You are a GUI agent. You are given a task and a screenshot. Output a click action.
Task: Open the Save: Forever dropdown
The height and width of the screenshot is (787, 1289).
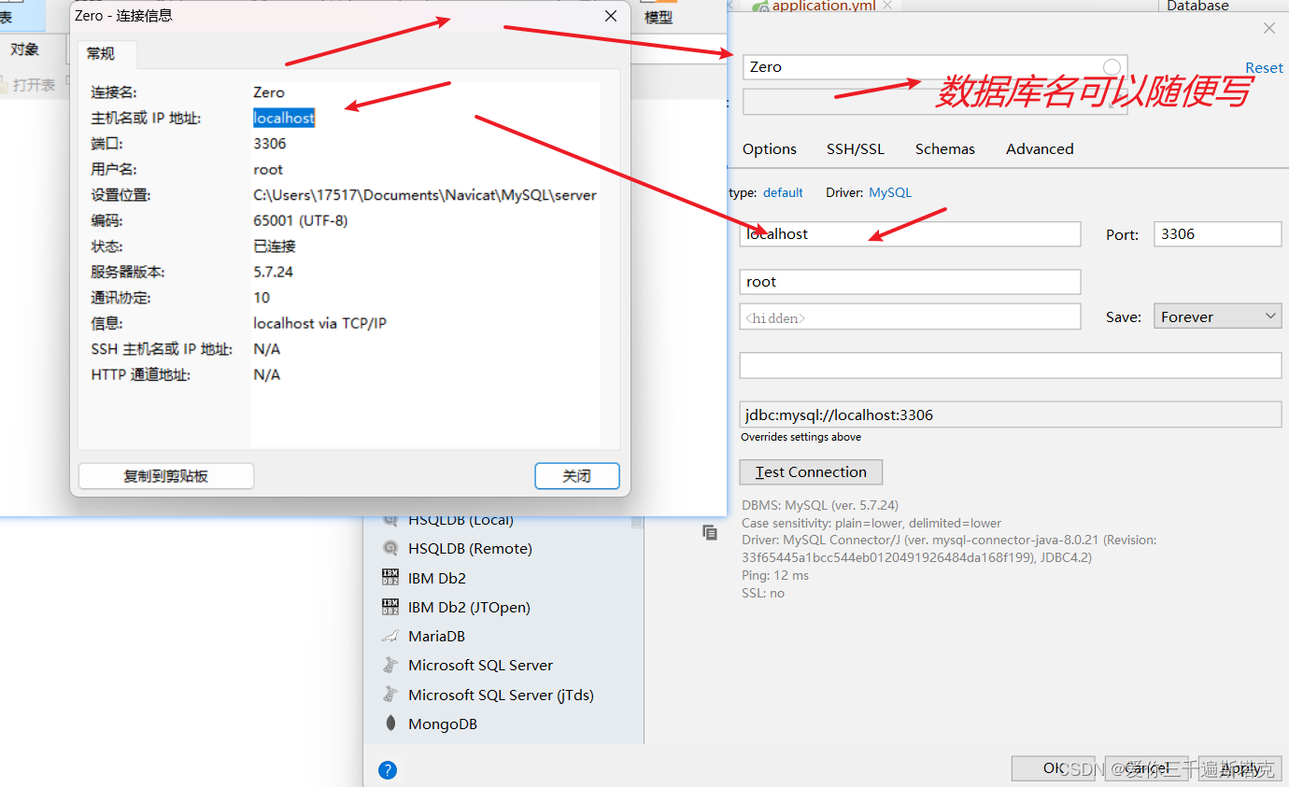click(x=1217, y=316)
